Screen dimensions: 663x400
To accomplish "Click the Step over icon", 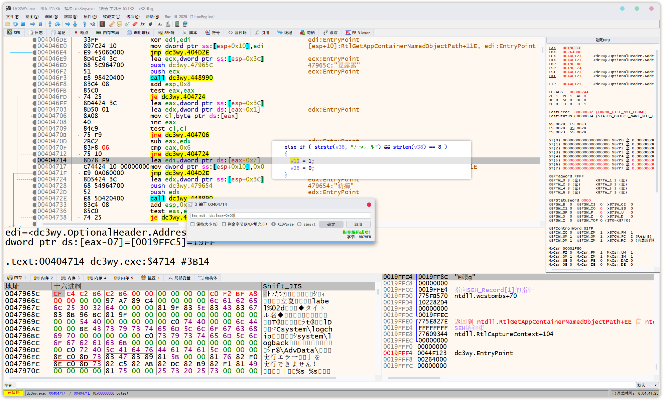I will [57, 24].
